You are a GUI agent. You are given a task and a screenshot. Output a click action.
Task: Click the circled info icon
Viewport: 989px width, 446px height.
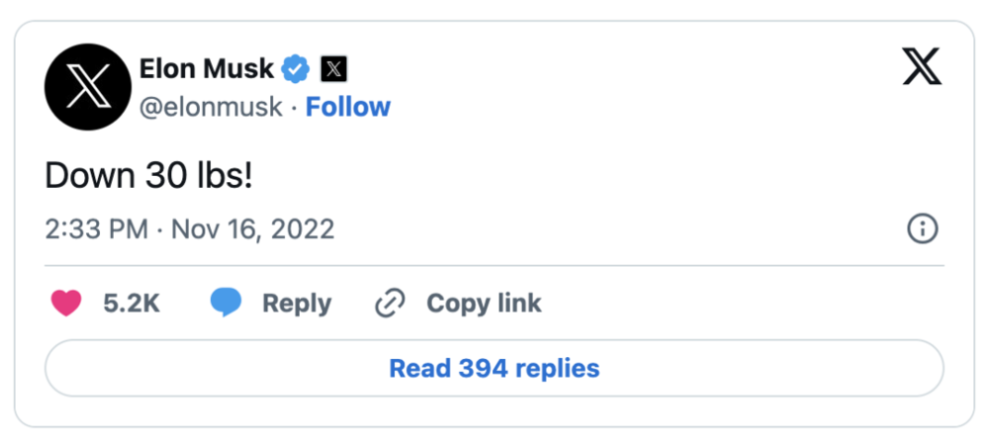(922, 229)
